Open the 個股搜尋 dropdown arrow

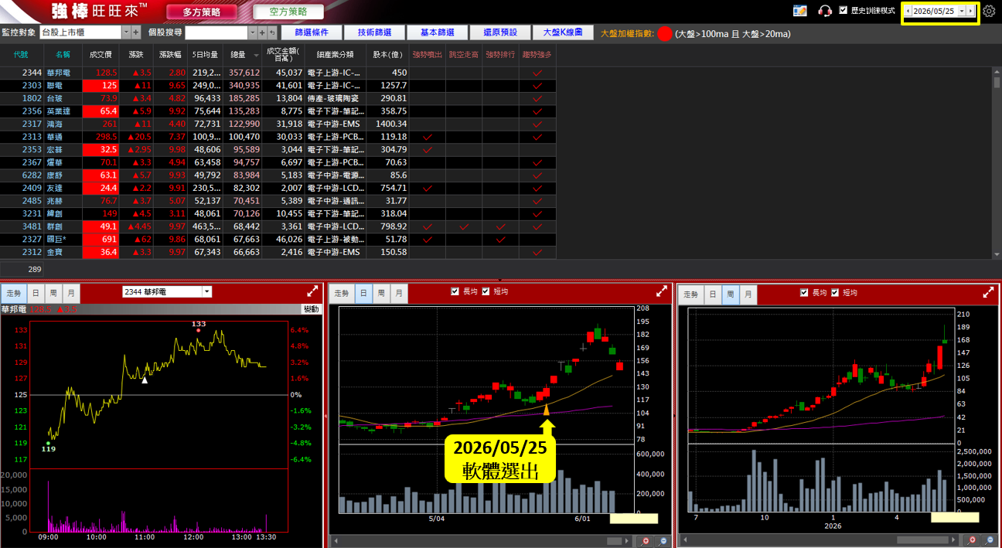pyautogui.click(x=252, y=32)
